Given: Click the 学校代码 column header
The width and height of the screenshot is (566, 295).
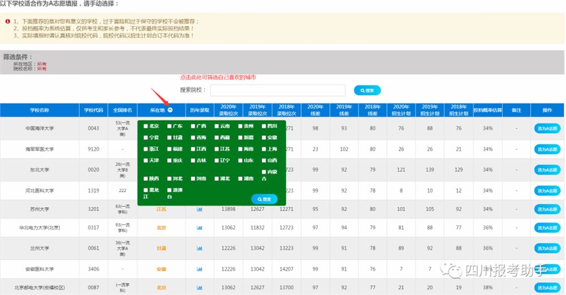Looking at the screenshot, I should pos(93,110).
